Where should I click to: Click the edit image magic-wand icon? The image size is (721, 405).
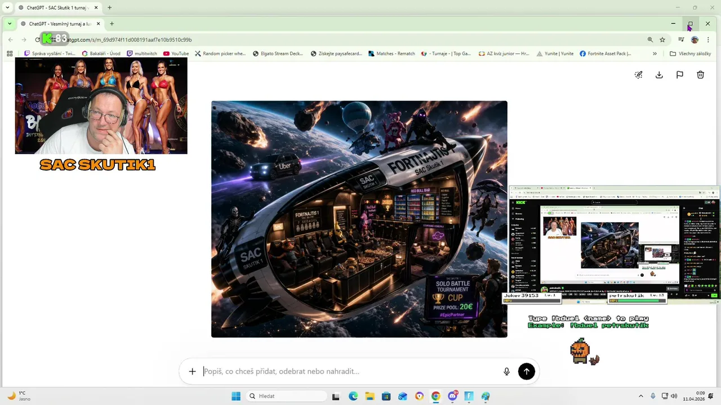[x=638, y=75]
